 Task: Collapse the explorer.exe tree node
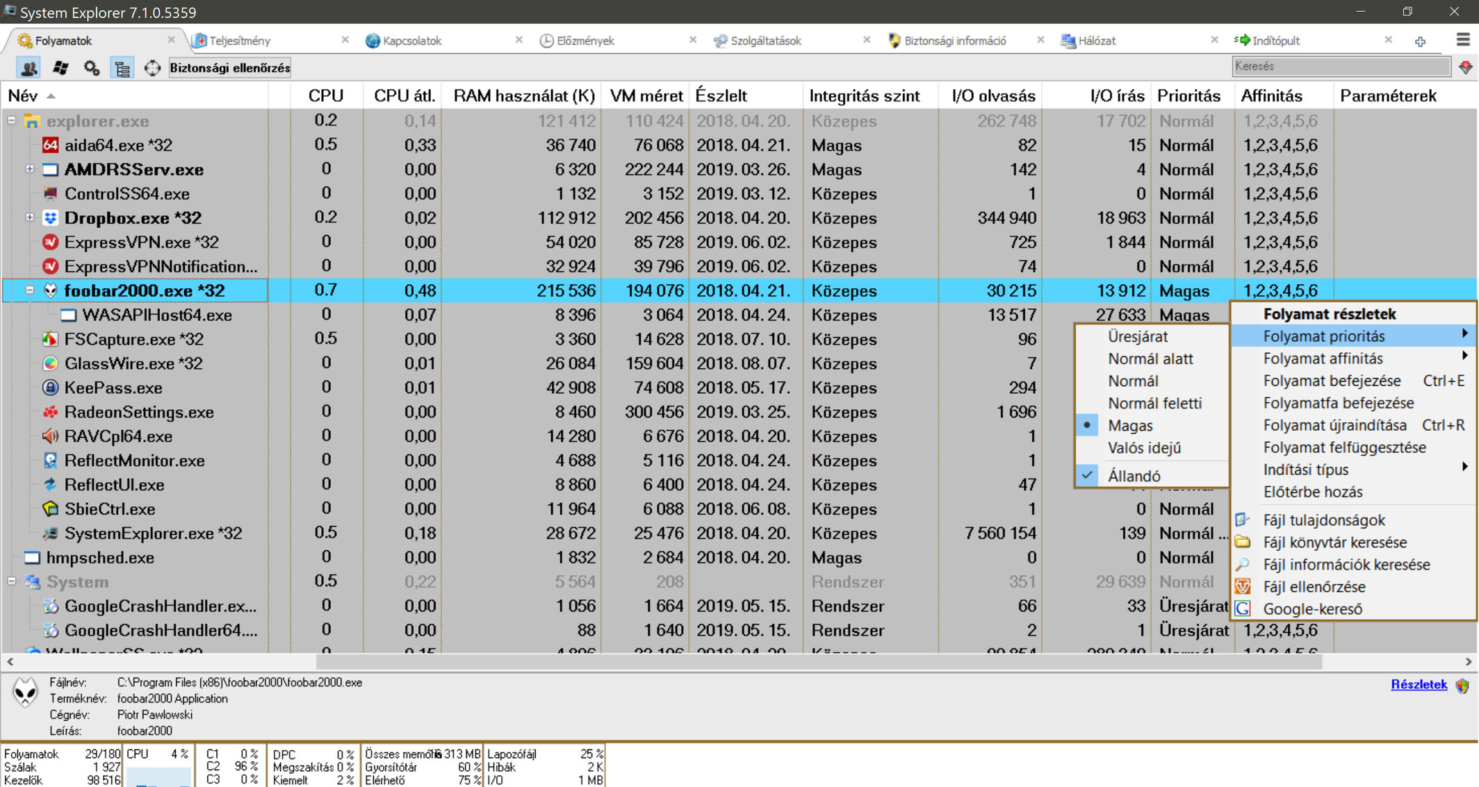[x=12, y=120]
